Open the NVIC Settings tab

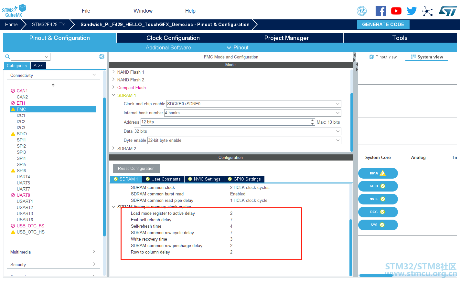pos(204,179)
